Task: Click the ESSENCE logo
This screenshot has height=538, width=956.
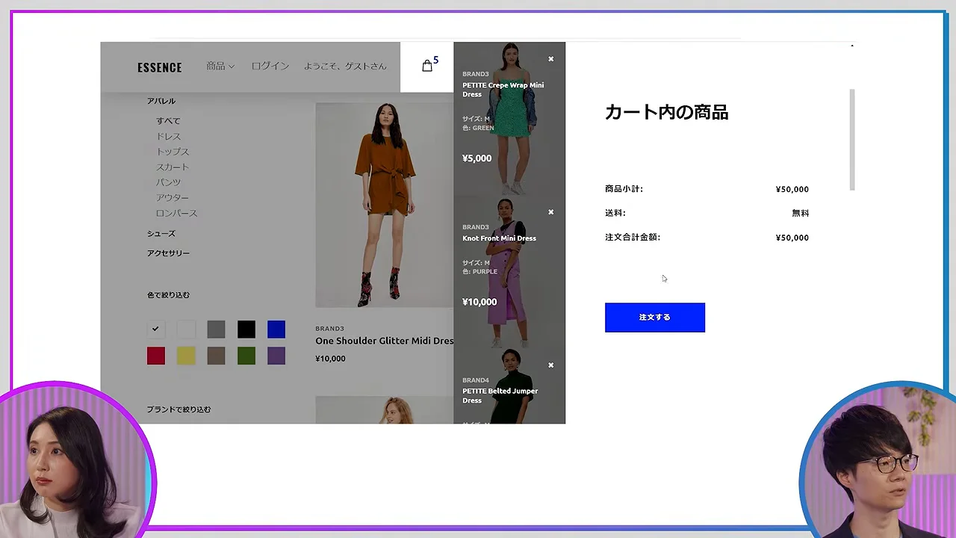Action: [x=159, y=67]
